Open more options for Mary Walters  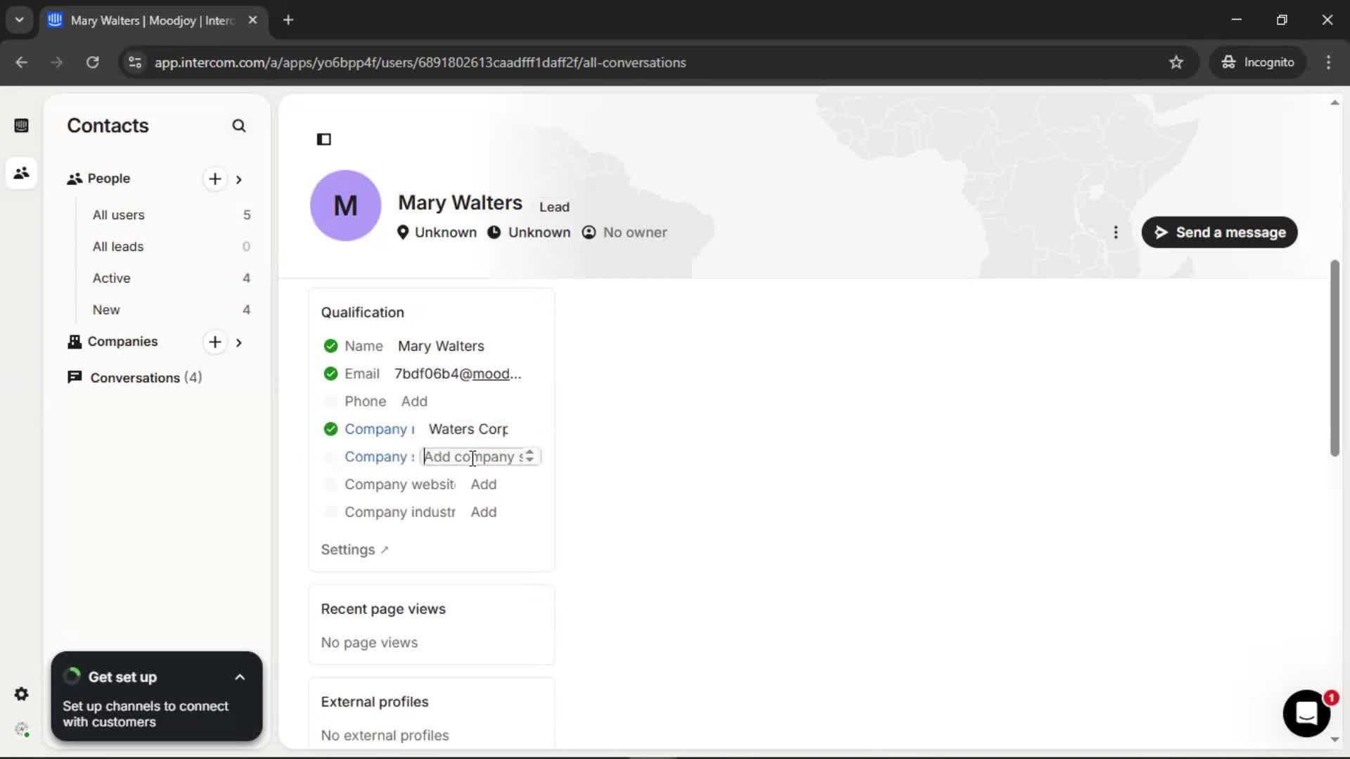pyautogui.click(x=1116, y=233)
